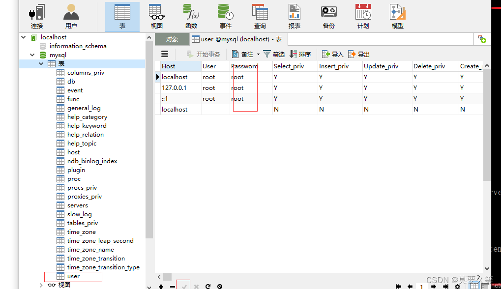The image size is (501, 289).
Task: Switch to the 对象 tab
Action: 172,39
